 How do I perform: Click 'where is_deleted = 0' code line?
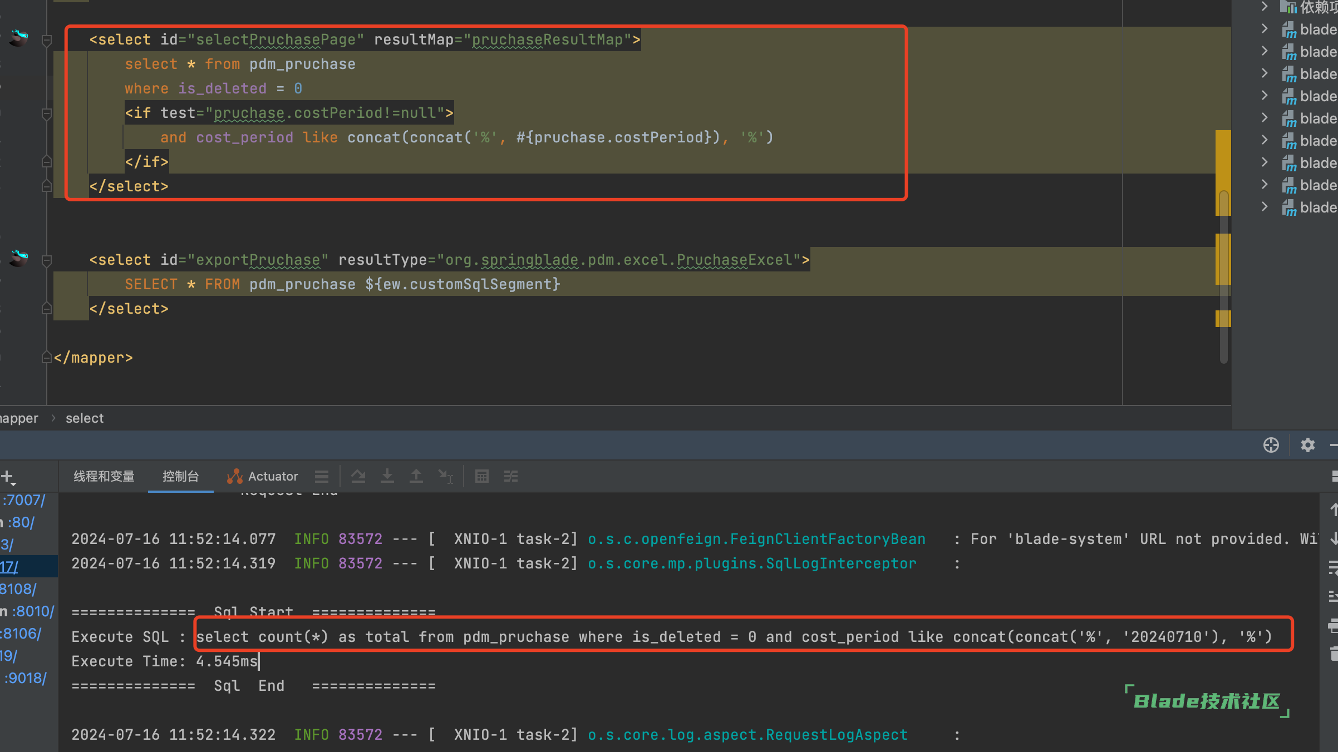[x=214, y=88]
